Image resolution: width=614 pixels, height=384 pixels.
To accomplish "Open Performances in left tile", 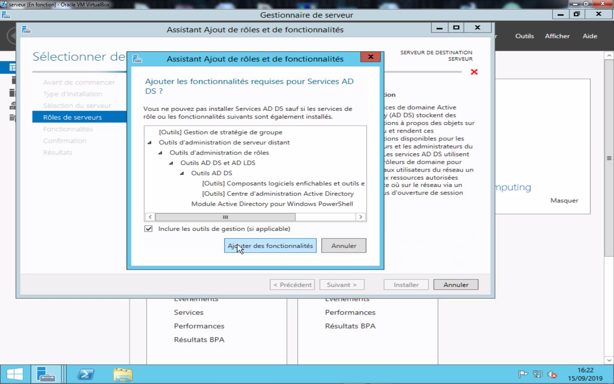I will (x=199, y=326).
